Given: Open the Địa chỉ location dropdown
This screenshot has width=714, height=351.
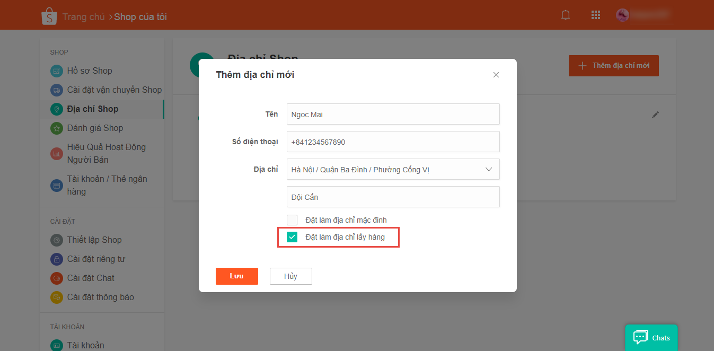Looking at the screenshot, I should click(393, 169).
